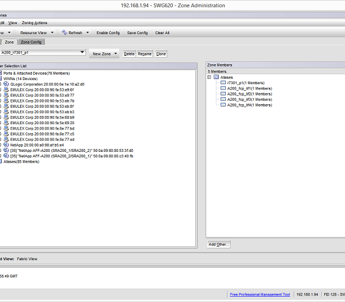
Task: Click the A200_fcp_lif2 alias icon
Action: tap(223, 94)
